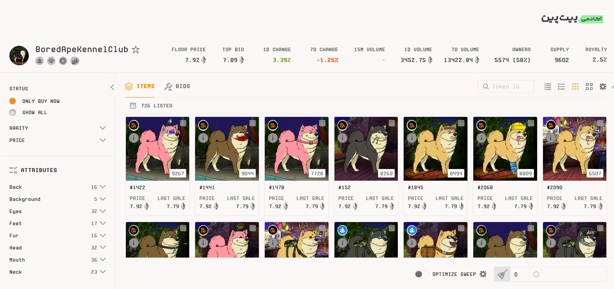The height and width of the screenshot is (289, 614).
Task: Click rarity rank 9267 badge
Action: point(178,173)
